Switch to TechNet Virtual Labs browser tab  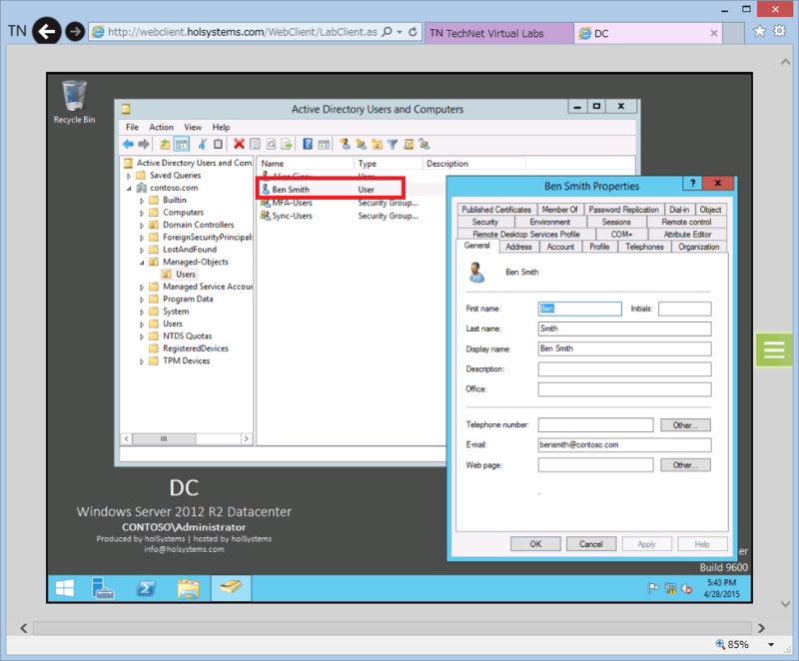499,33
